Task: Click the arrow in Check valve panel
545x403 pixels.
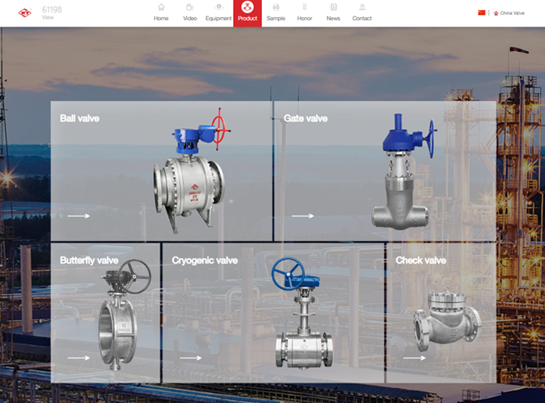Action: [x=414, y=358]
